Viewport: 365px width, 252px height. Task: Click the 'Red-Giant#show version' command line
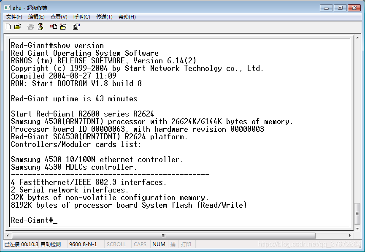(57, 46)
